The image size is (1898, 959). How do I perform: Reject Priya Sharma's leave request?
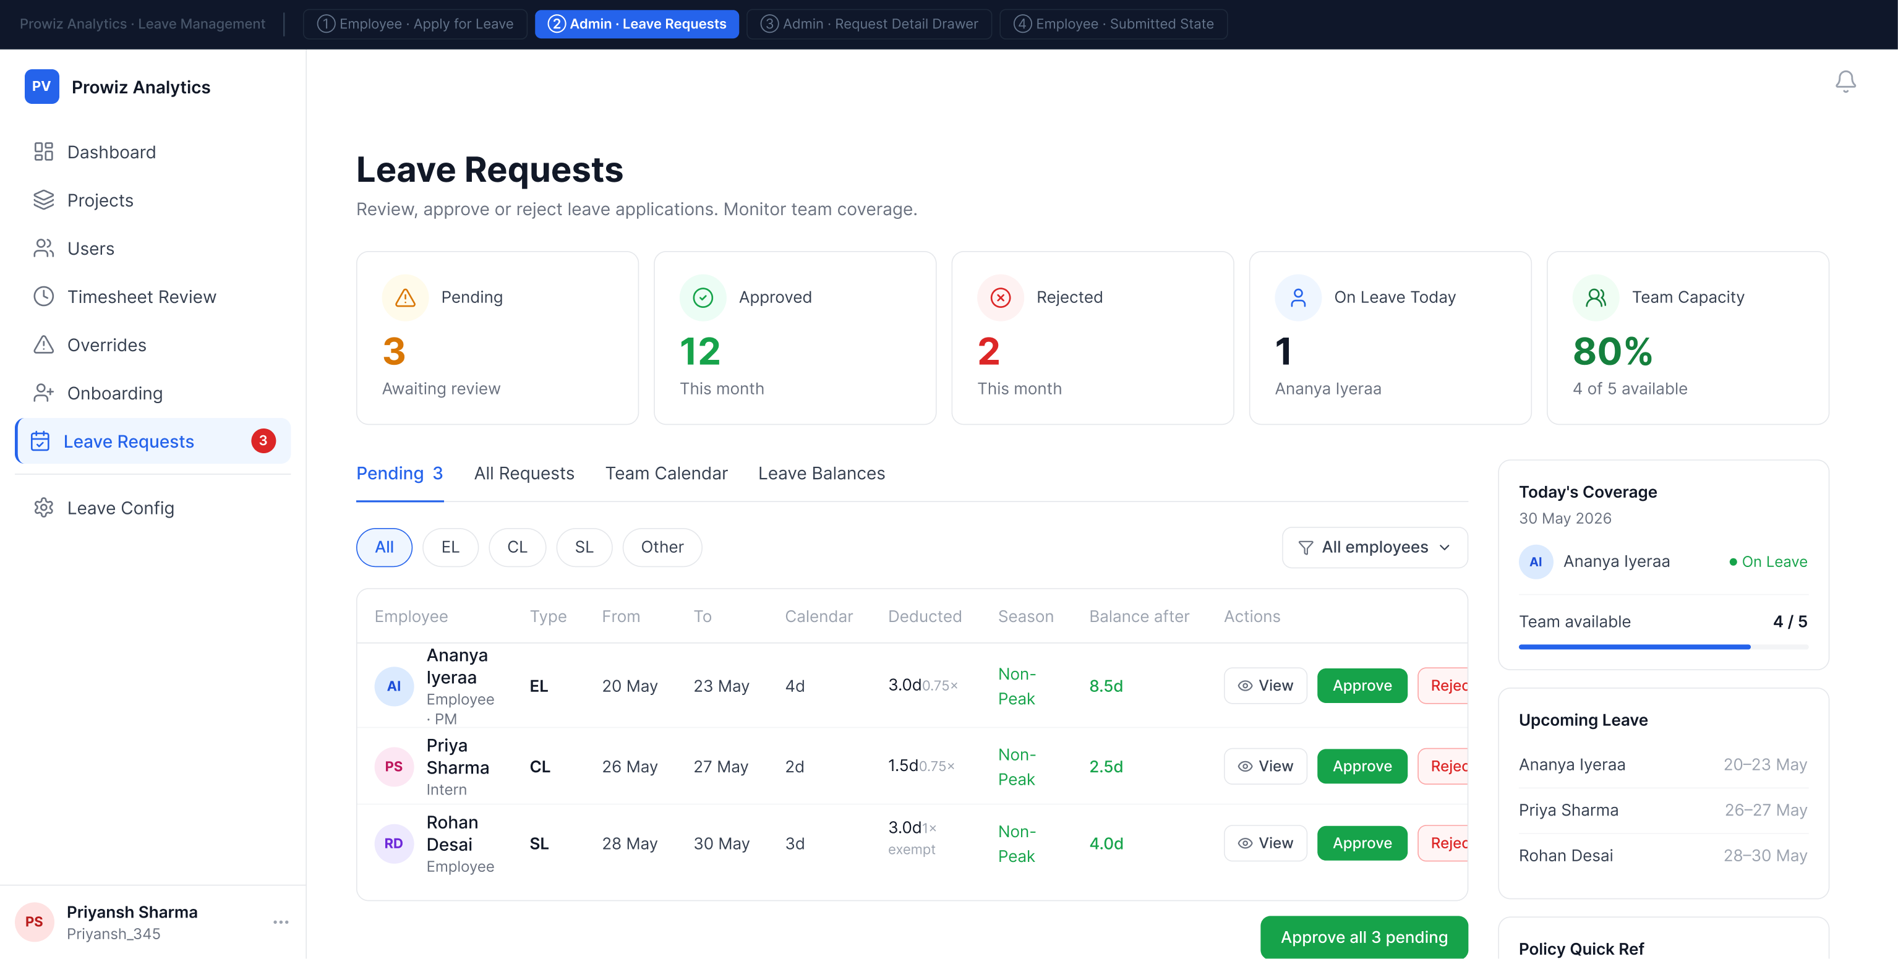tap(1443, 766)
